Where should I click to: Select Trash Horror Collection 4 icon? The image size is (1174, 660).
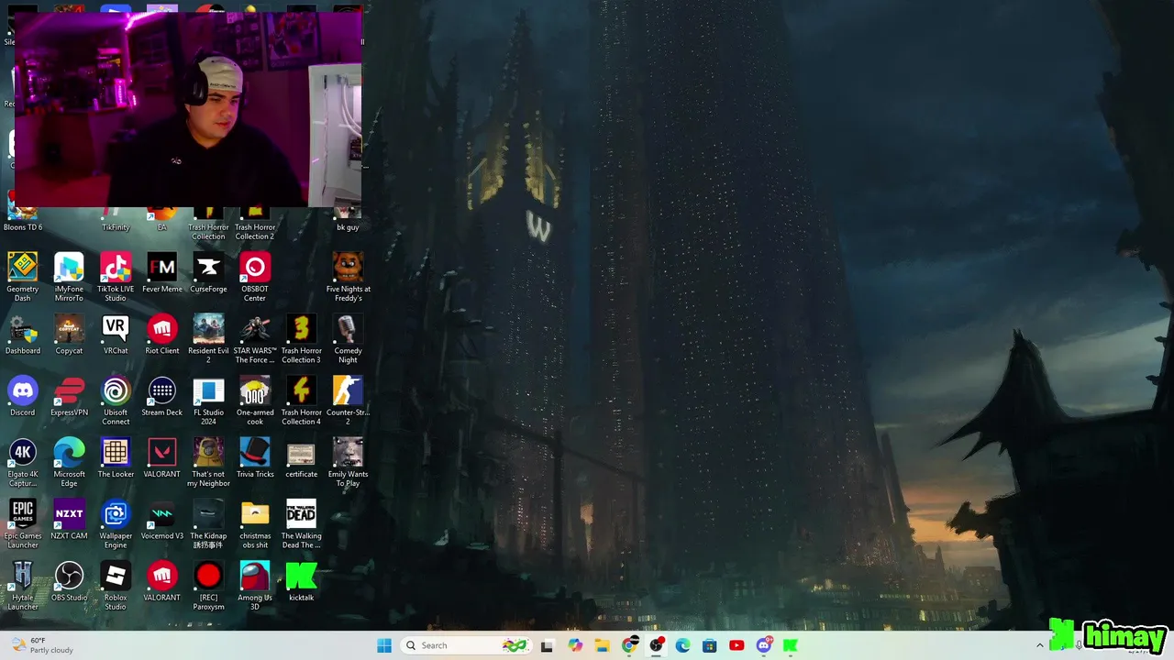click(x=301, y=400)
